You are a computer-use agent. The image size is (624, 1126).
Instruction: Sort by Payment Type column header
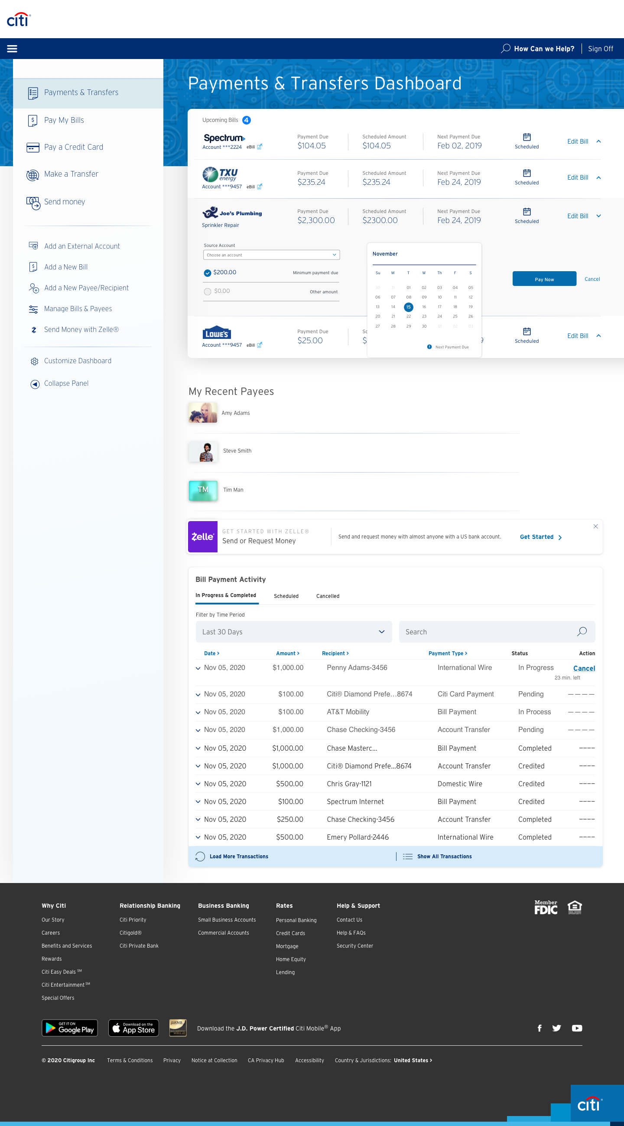pos(448,653)
